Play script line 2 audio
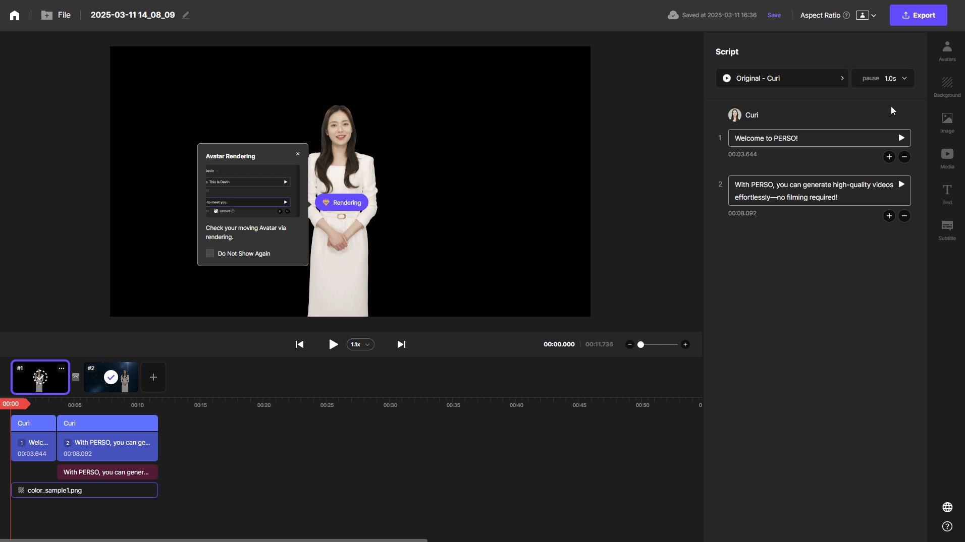The image size is (965, 542). (x=901, y=184)
